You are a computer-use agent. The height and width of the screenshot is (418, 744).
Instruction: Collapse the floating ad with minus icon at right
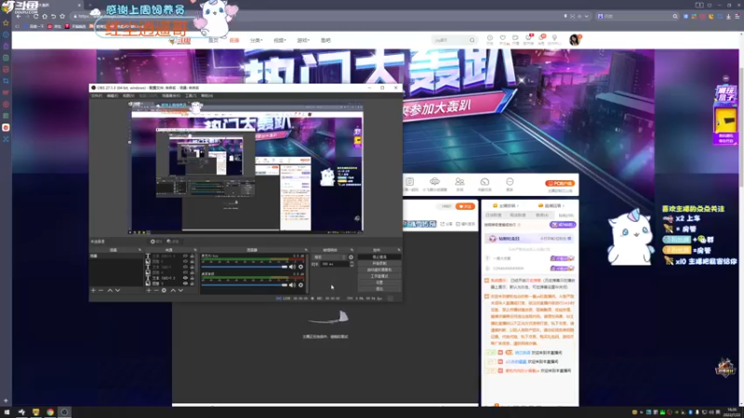pyautogui.click(x=725, y=78)
